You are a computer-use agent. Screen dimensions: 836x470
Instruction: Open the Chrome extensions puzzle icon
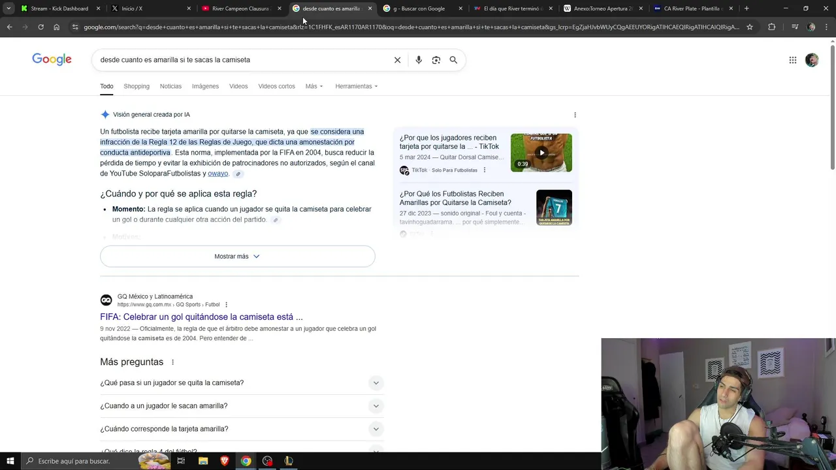[x=772, y=27]
